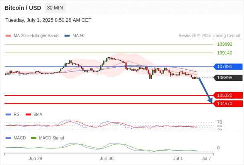The width and height of the screenshot is (244, 165).
Task: Click the blue downward forecast arrow head
Action: click(211, 101)
